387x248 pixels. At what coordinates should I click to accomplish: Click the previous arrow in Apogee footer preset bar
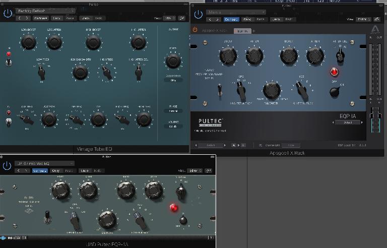[196, 145]
